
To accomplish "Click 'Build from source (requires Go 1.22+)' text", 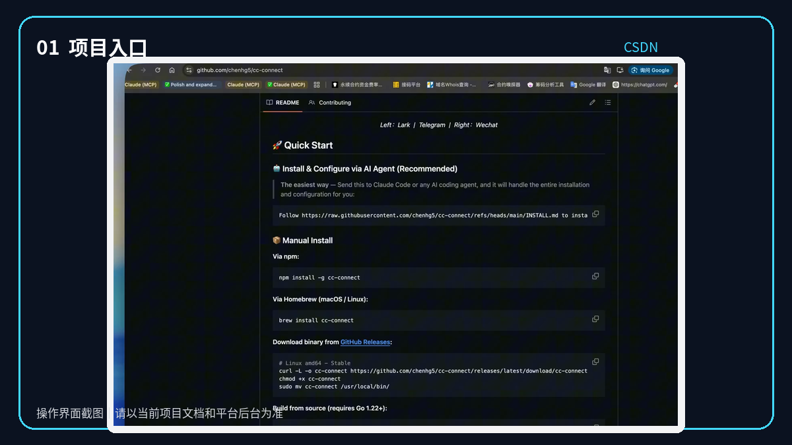I will point(330,408).
